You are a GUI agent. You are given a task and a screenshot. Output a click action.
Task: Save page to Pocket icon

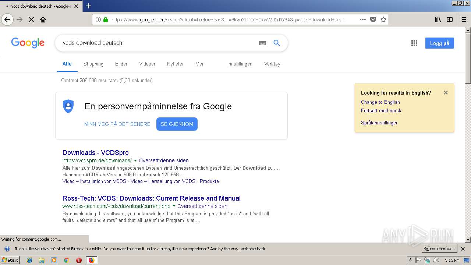point(373,20)
